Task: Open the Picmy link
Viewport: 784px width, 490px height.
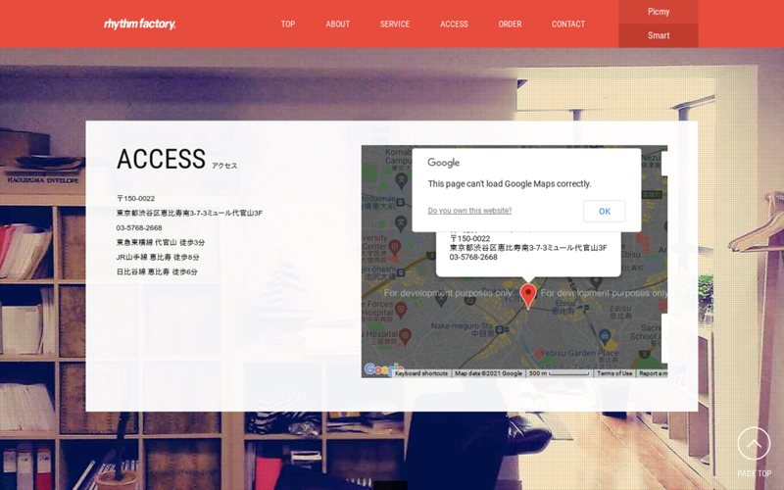Action: pyautogui.click(x=658, y=12)
